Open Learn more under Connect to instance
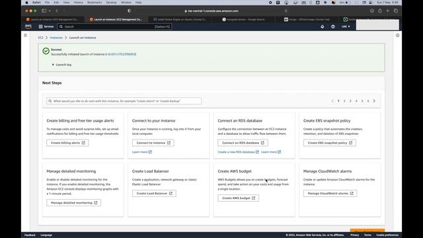 pyautogui.click(x=142, y=152)
